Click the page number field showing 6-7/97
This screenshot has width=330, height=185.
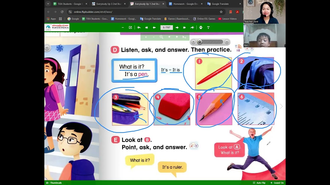167,27
